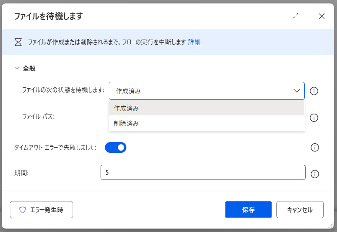Click info icon beside 期間 field

click(314, 174)
